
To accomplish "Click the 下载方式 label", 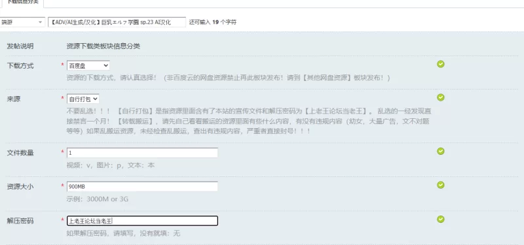I will point(20,66).
